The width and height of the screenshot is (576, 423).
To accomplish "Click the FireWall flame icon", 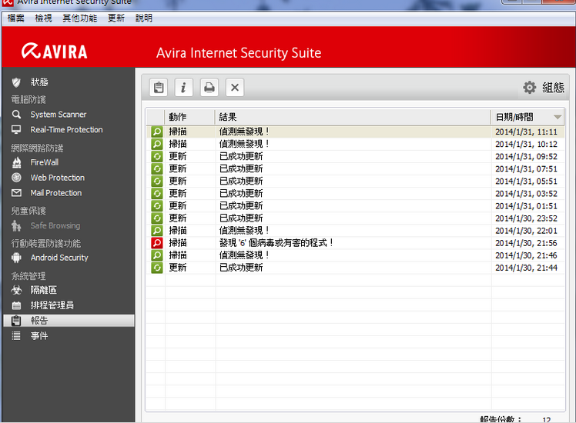I will (16, 162).
